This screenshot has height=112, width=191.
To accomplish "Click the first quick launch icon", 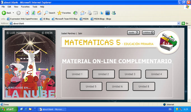I will 22,109.
